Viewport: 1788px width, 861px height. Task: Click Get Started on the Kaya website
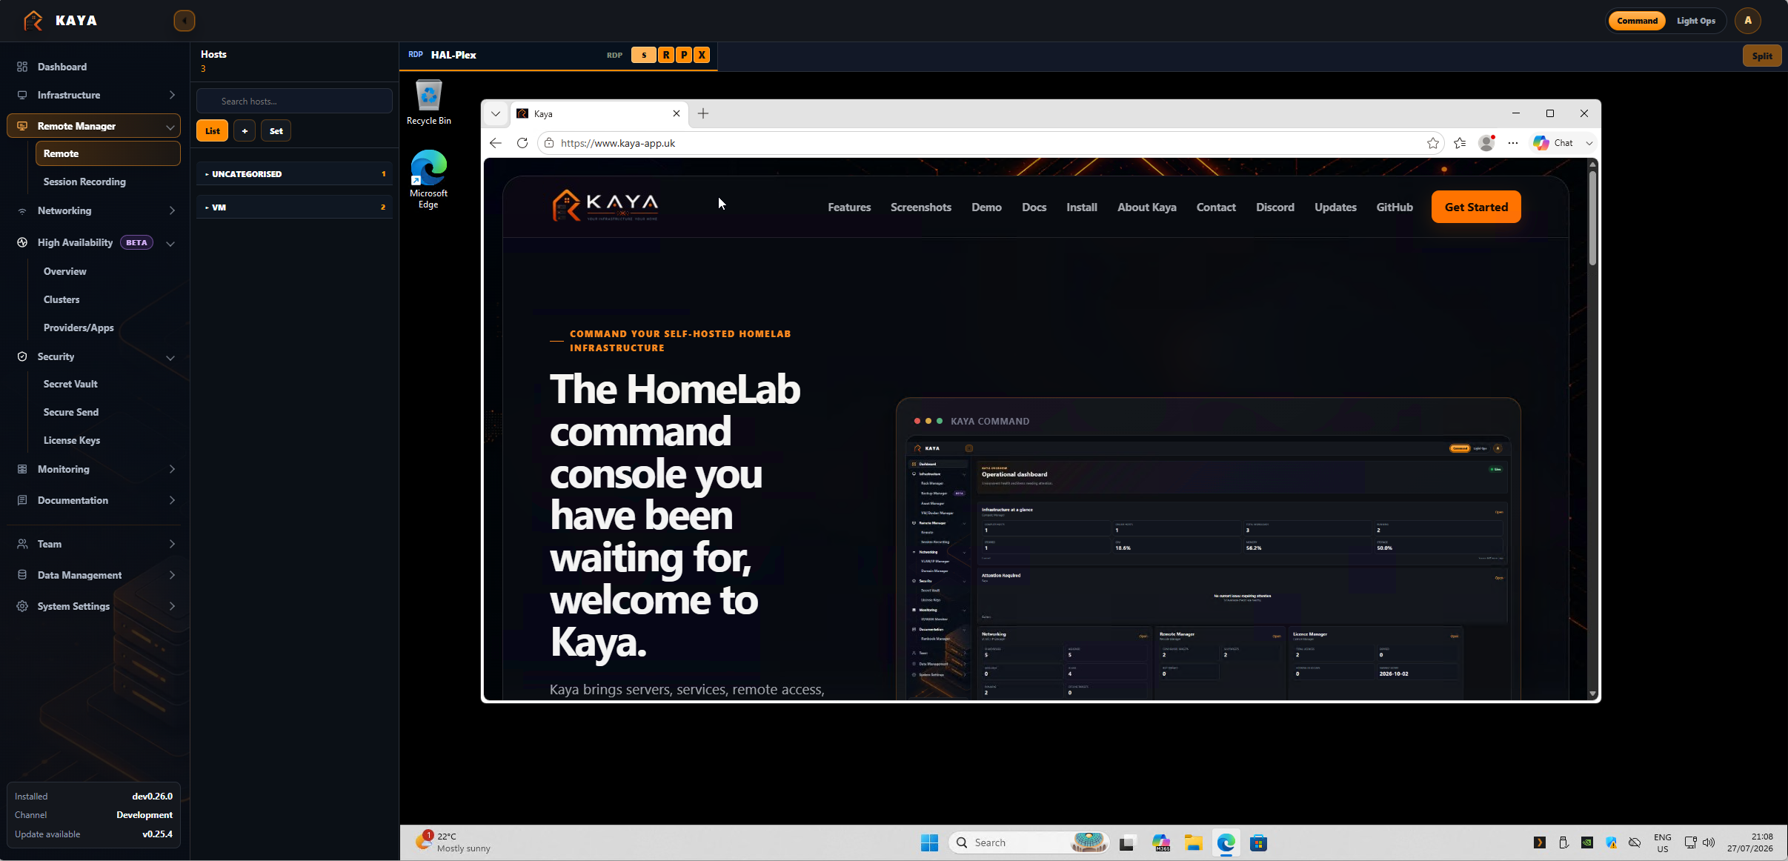click(x=1476, y=207)
